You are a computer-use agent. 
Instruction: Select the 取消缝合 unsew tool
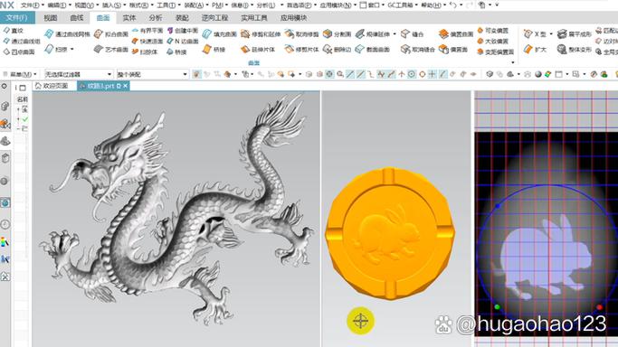[417, 49]
